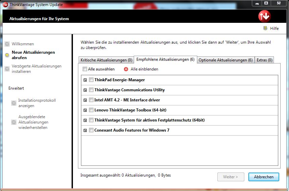
Task: Click the Hilfe question mark icon
Action: click(x=265, y=28)
